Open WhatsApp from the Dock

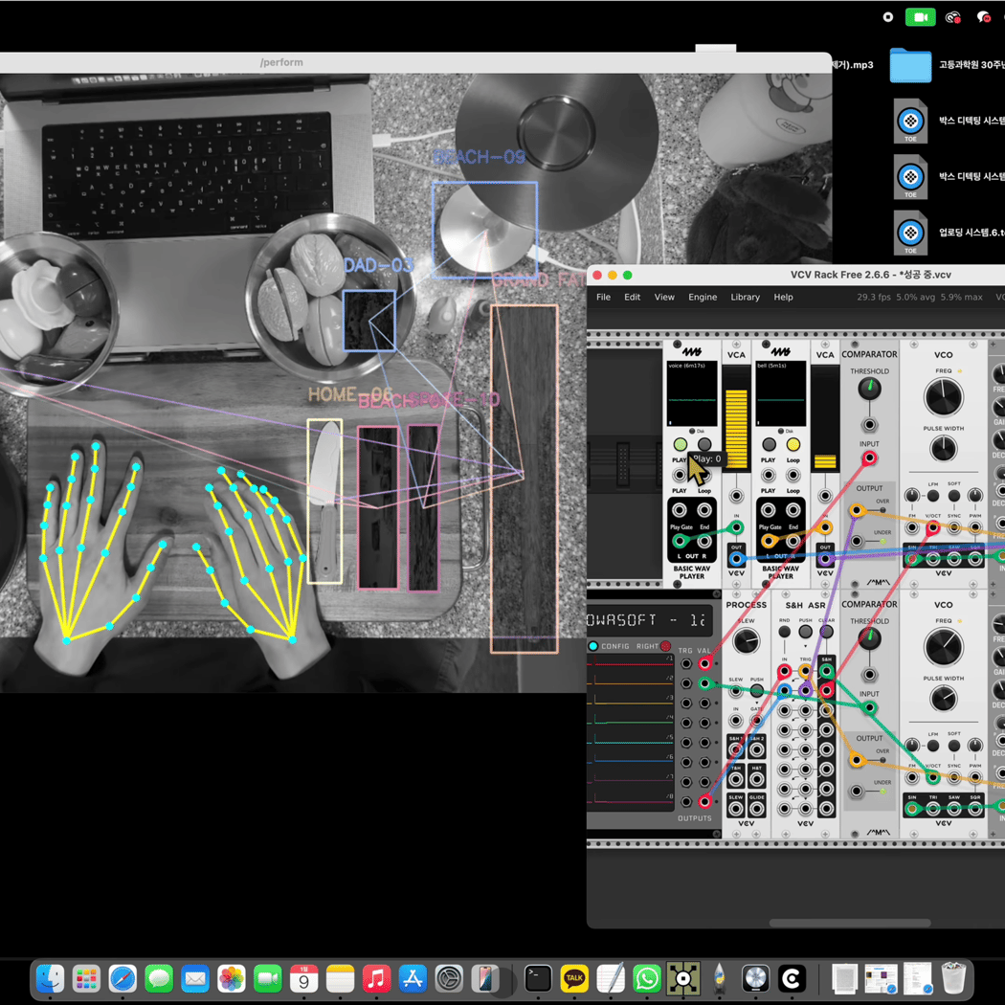tap(647, 979)
